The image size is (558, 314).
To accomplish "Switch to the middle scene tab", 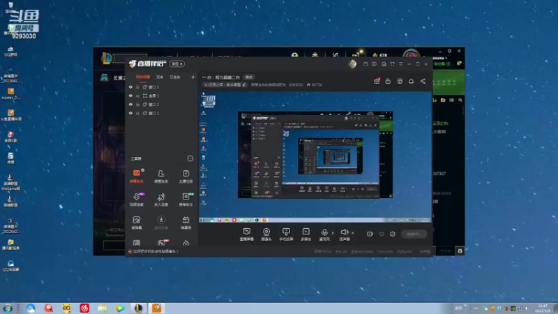I will (160, 77).
